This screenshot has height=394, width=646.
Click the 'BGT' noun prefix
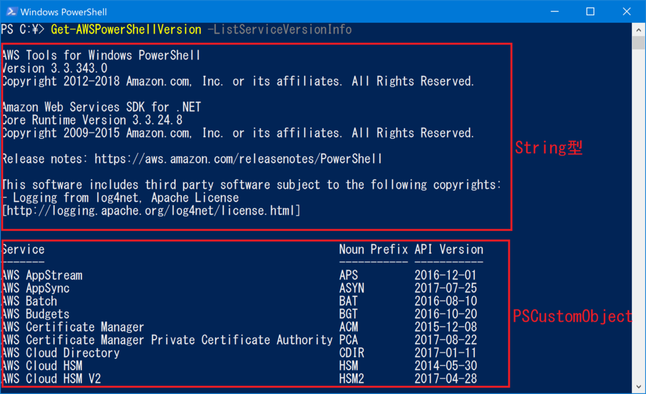[348, 314]
